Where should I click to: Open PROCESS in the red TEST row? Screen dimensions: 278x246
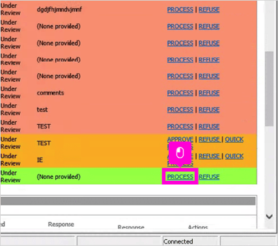tap(180, 126)
